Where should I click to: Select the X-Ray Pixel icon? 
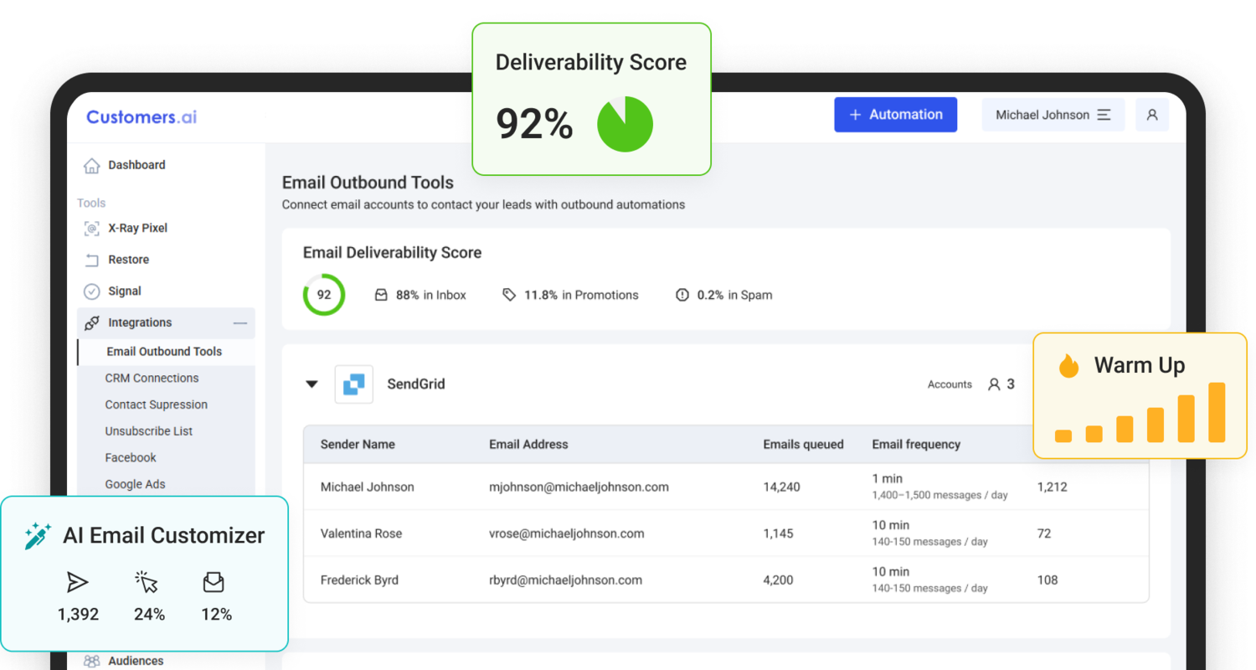click(x=91, y=229)
